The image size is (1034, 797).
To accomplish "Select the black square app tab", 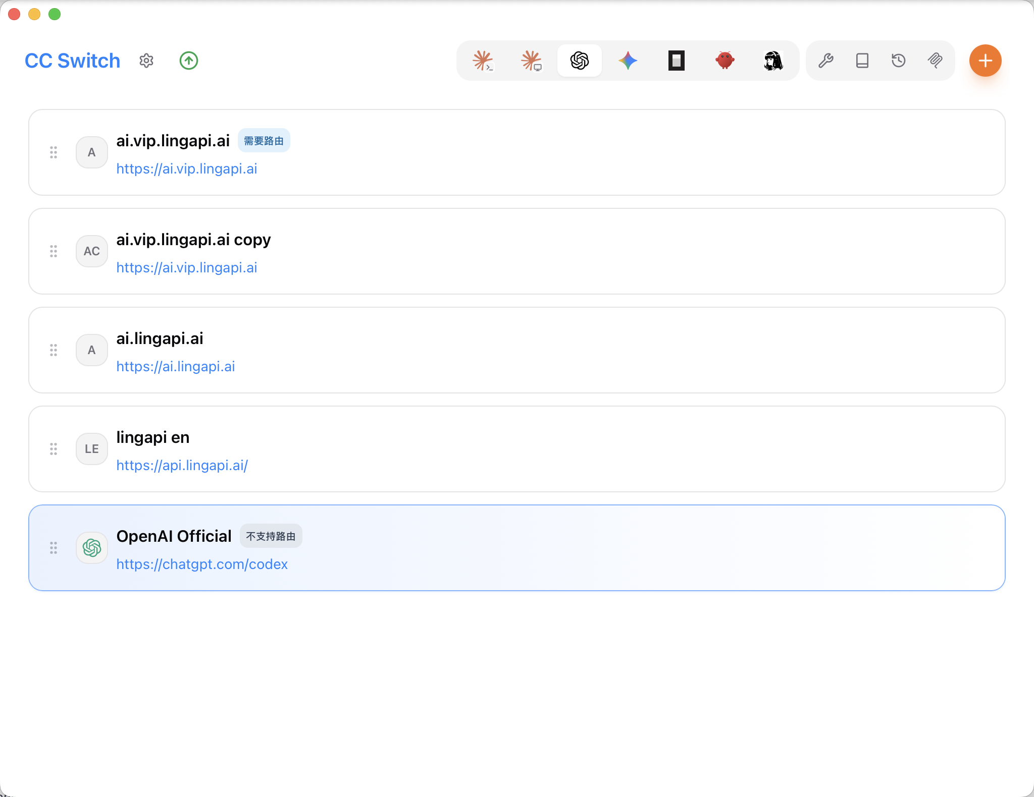I will (x=677, y=61).
